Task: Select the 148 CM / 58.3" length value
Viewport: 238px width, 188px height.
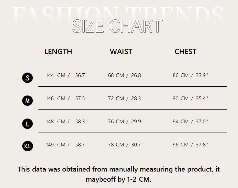Action: click(x=66, y=122)
